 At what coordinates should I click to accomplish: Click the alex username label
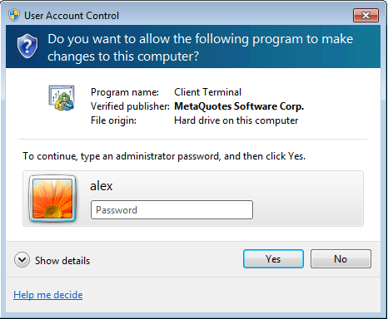click(x=102, y=186)
